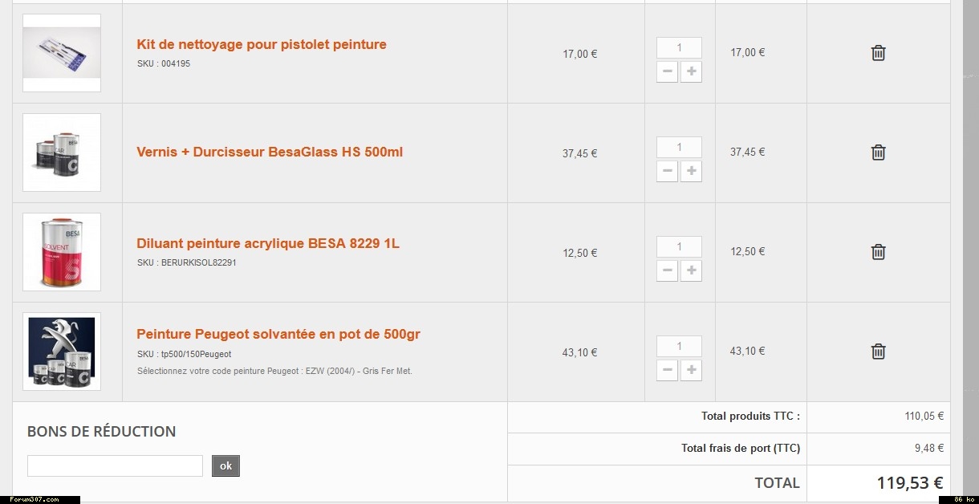The height and width of the screenshot is (504, 979).
Task: Click the ok button for discount code
Action: coord(225,466)
